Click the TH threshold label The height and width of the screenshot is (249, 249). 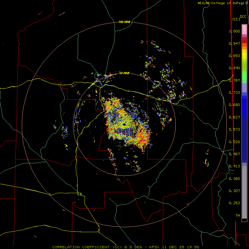[x=238, y=216]
